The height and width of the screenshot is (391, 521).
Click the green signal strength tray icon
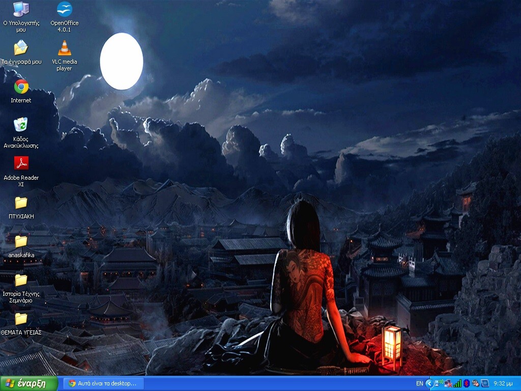[457, 384]
